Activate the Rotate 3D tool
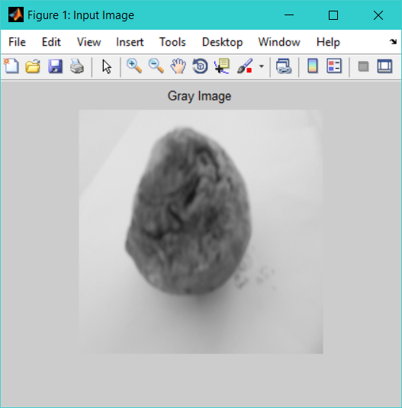Image resolution: width=402 pixels, height=408 pixels. 200,66
